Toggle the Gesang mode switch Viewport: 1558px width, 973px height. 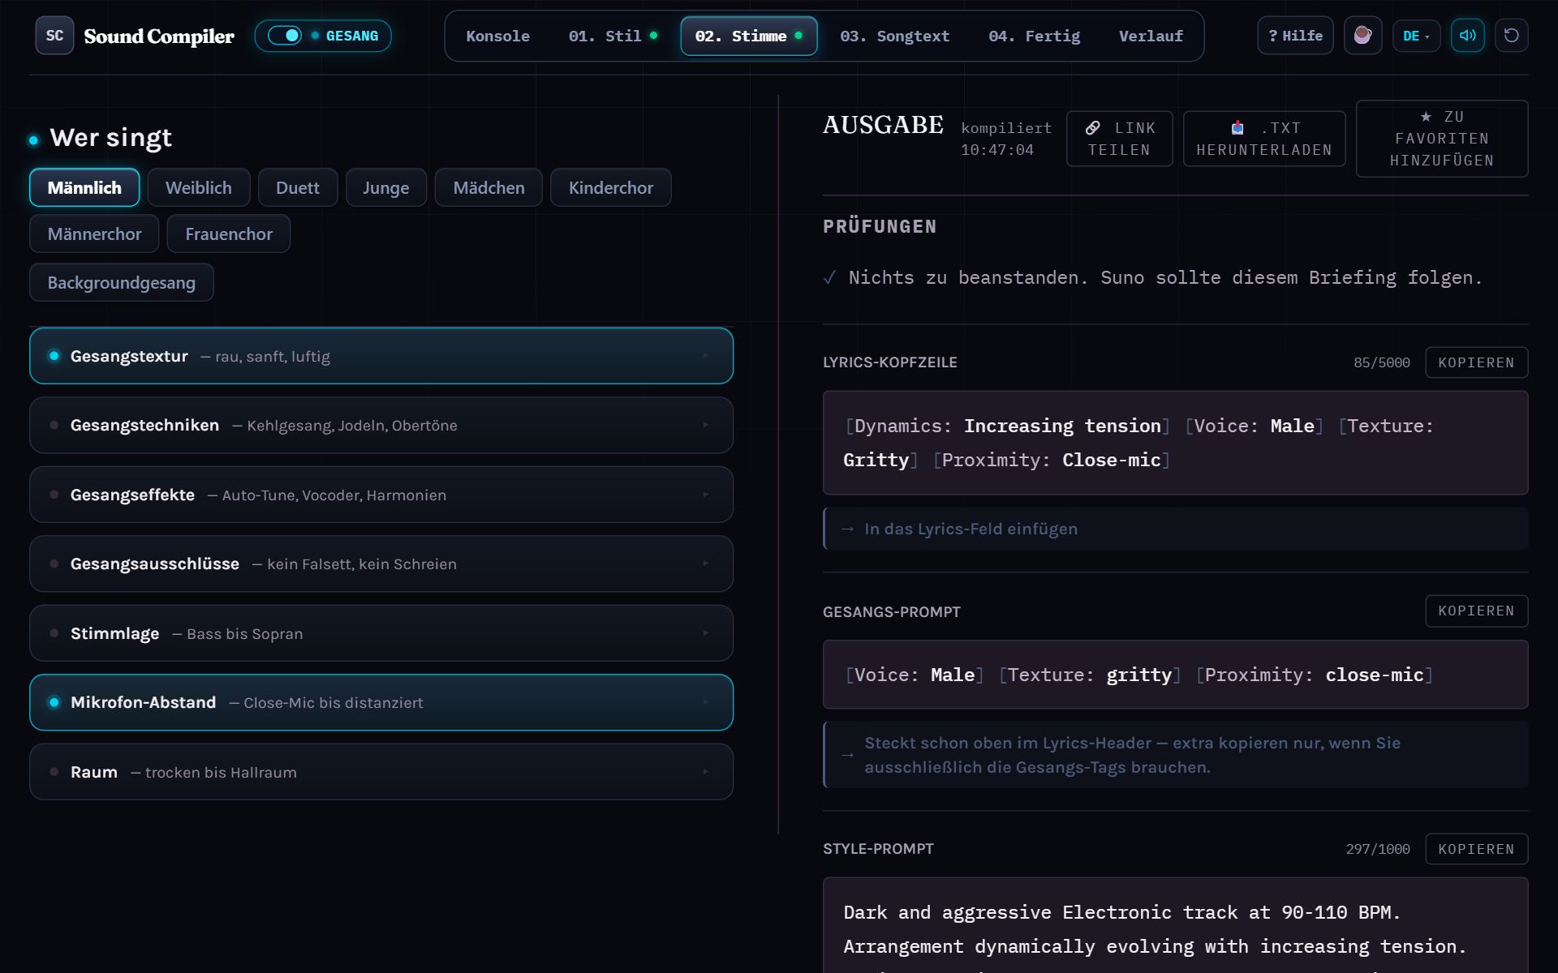[323, 36]
